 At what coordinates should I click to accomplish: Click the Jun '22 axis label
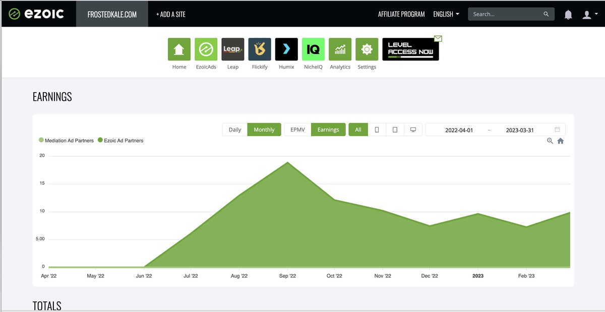[x=144, y=276]
